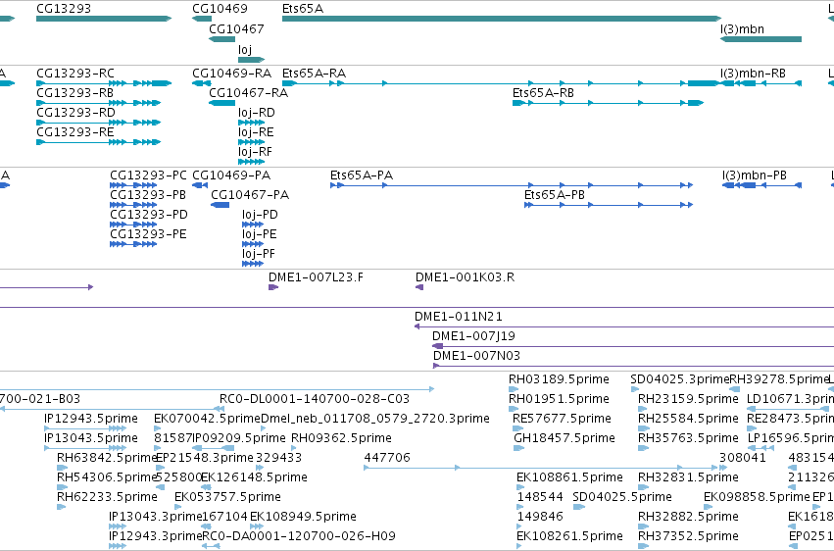Click the DME1-011N21 clone label
834x551 pixels.
pos(458,317)
